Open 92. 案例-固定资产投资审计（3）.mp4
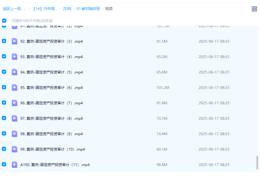This screenshot has width=260, height=176. (52, 41)
